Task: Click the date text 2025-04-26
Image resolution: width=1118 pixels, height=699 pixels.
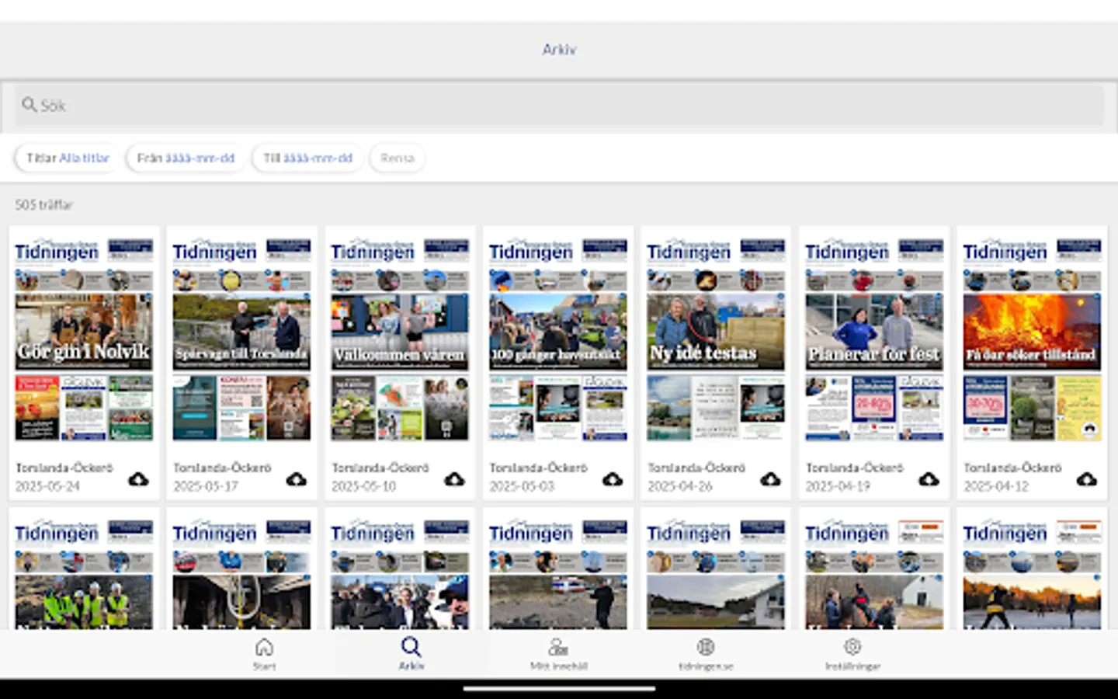Action: pyautogui.click(x=679, y=486)
